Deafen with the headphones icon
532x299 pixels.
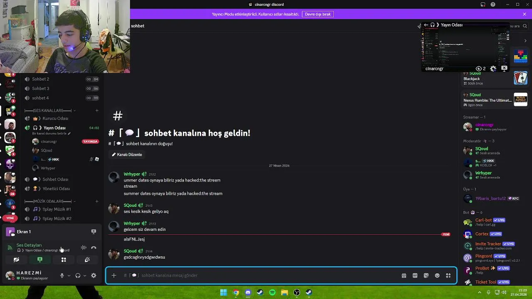(x=78, y=275)
